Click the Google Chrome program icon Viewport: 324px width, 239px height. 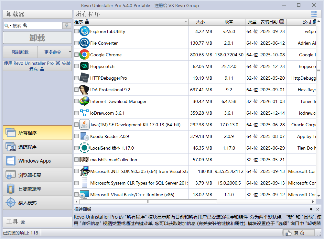coord(85,55)
